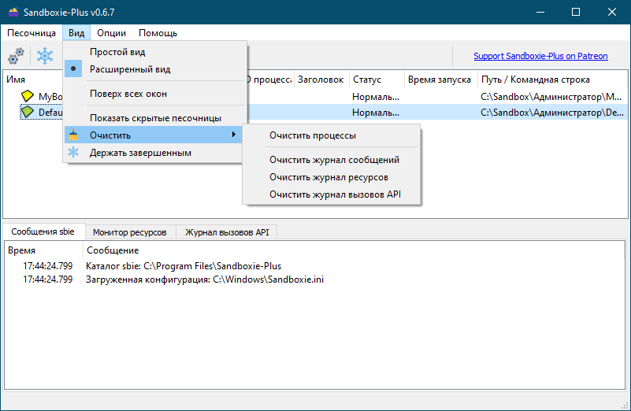The height and width of the screenshot is (411, 631).
Task: Click the yellow MyBox sandbox icon
Action: coord(28,96)
